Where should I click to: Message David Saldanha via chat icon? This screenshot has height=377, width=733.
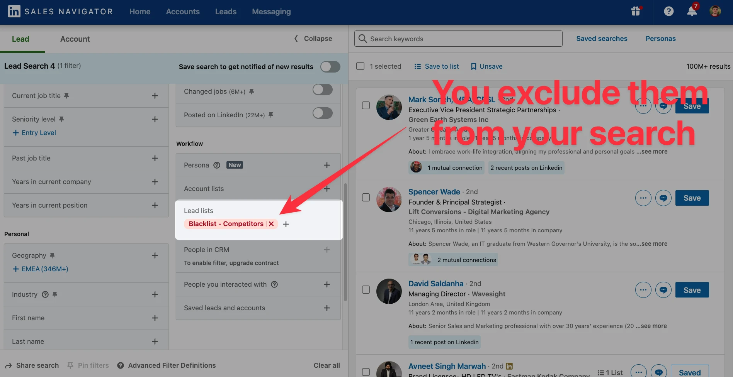tap(663, 290)
